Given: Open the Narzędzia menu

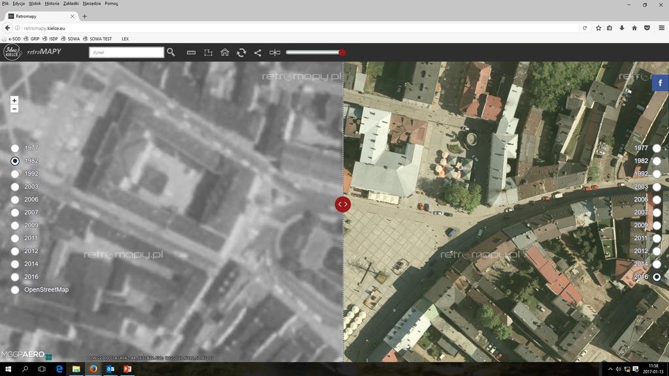Looking at the screenshot, I should (91, 3).
